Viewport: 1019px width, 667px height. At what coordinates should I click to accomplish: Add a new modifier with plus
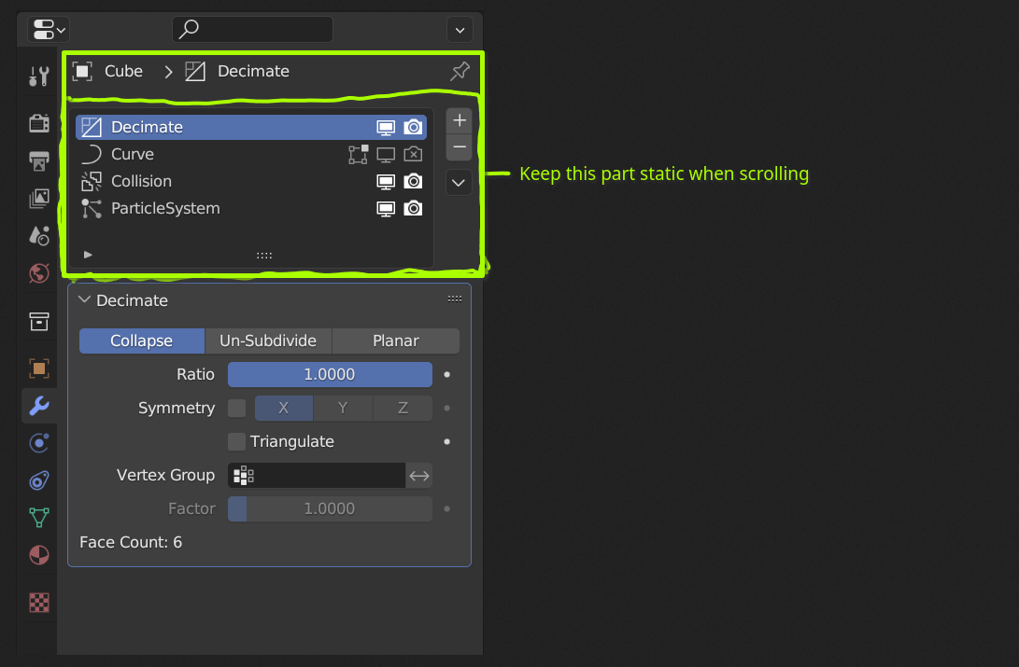[x=459, y=120]
